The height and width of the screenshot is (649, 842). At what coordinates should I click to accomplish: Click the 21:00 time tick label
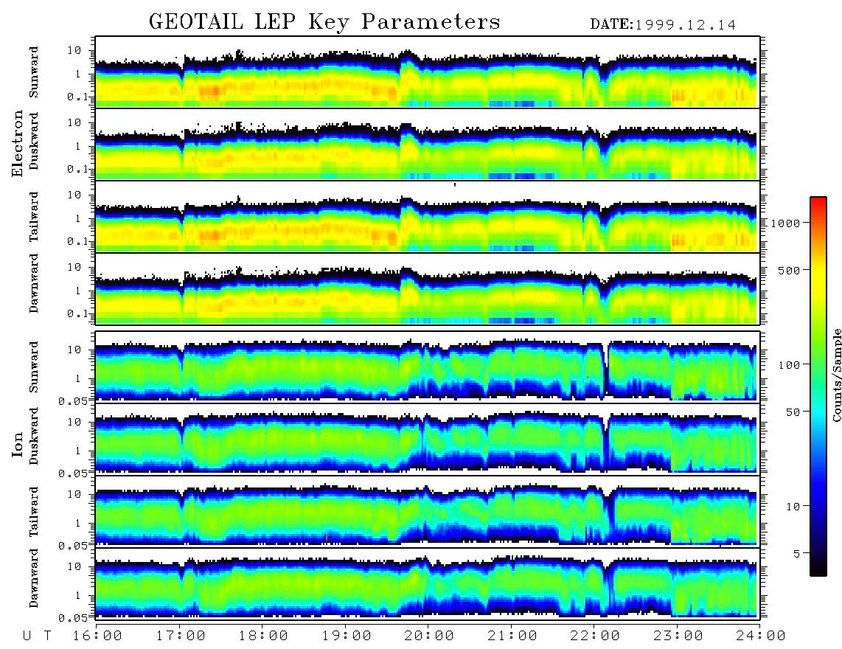pos(512,636)
